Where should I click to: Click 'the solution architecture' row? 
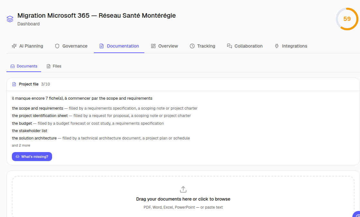(x=101, y=138)
